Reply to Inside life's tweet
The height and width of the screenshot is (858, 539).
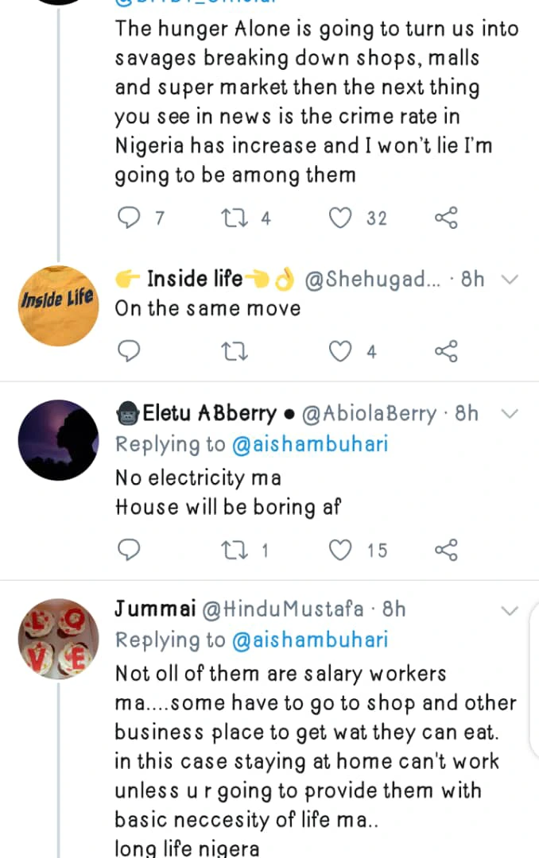pyautogui.click(x=129, y=351)
